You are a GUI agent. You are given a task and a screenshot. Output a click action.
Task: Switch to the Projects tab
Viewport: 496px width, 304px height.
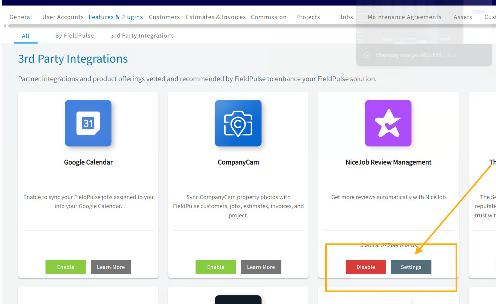tap(308, 17)
